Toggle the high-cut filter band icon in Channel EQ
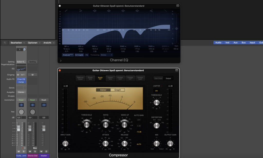This screenshot has width=263, height=158. pyautogui.click(x=165, y=11)
